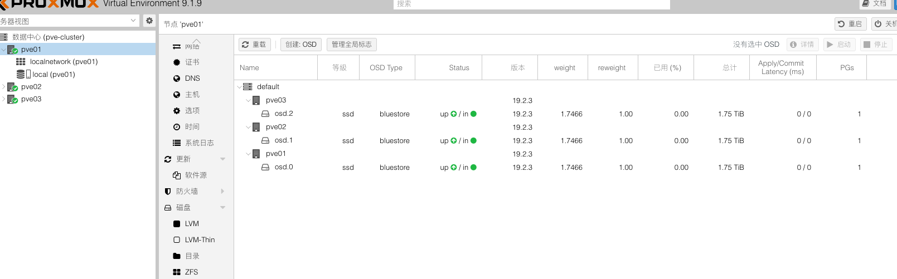Collapse the 磁盘 menu section arrow
Viewport: 897px width, 279px height.
(223, 208)
